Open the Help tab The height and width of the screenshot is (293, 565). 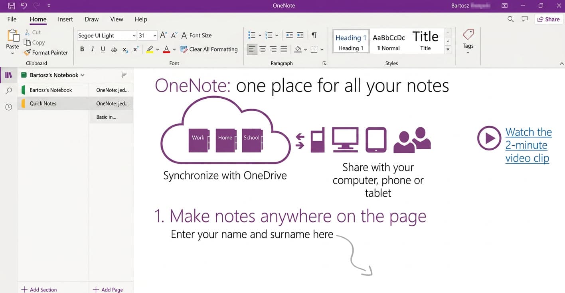pyautogui.click(x=141, y=19)
